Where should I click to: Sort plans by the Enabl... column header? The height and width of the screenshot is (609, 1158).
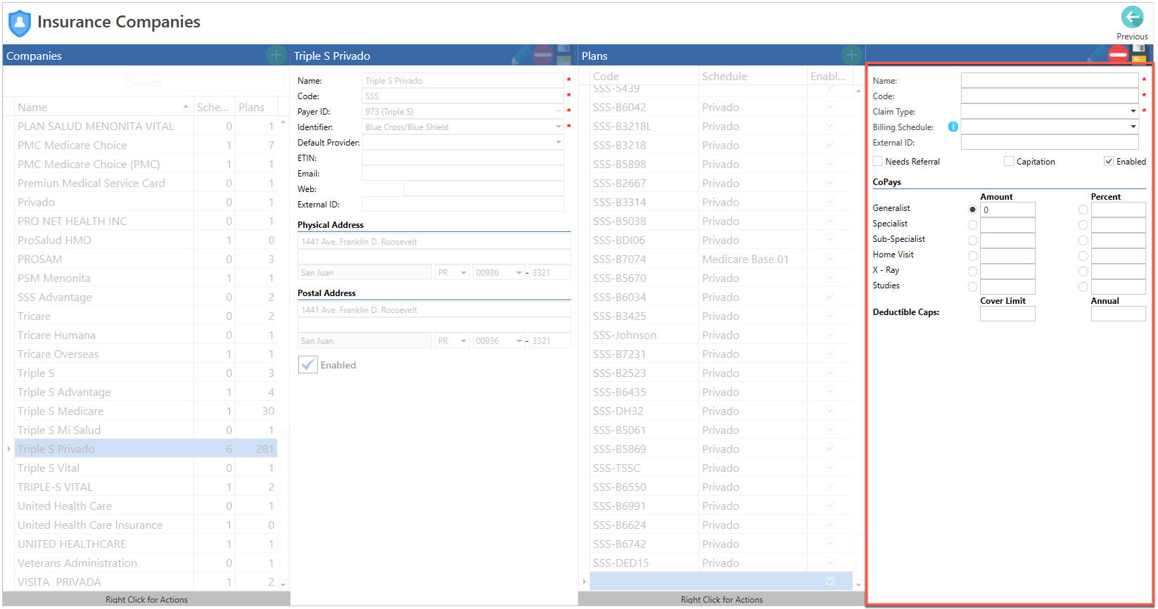click(829, 76)
